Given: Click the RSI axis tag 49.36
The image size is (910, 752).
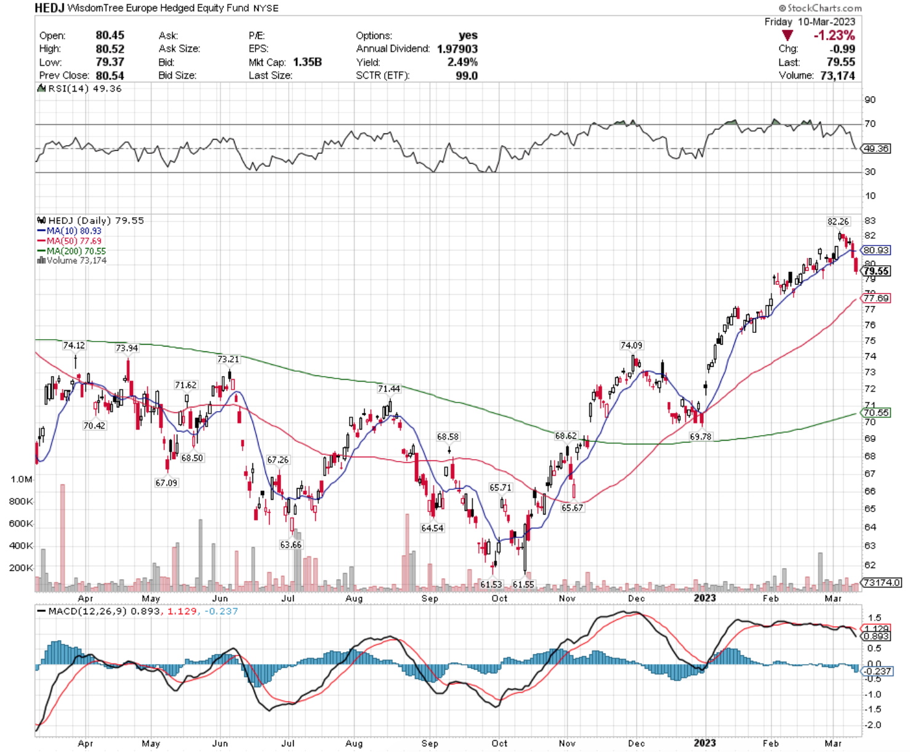Looking at the screenshot, I should pos(876,149).
